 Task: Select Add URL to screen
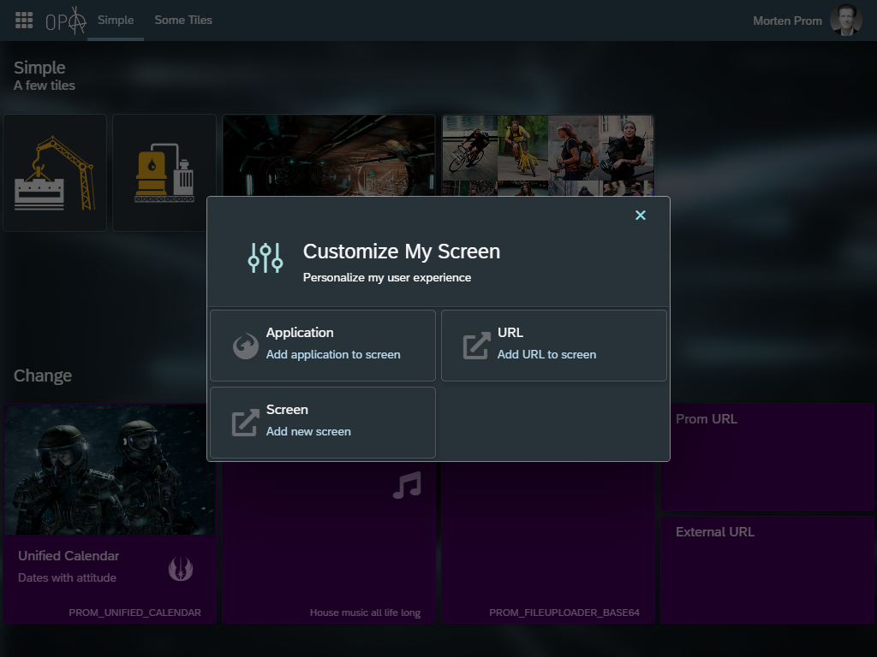point(546,354)
